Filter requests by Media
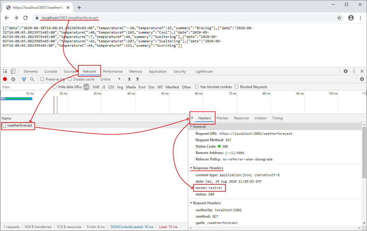This screenshot has width=367, height=231. 131,87
